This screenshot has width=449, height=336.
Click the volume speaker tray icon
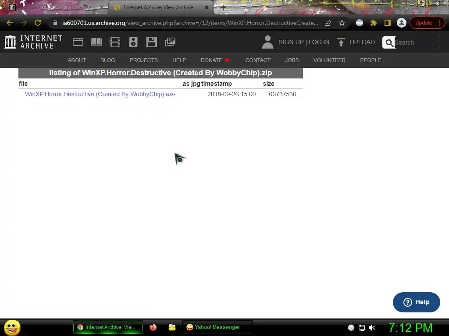372,328
